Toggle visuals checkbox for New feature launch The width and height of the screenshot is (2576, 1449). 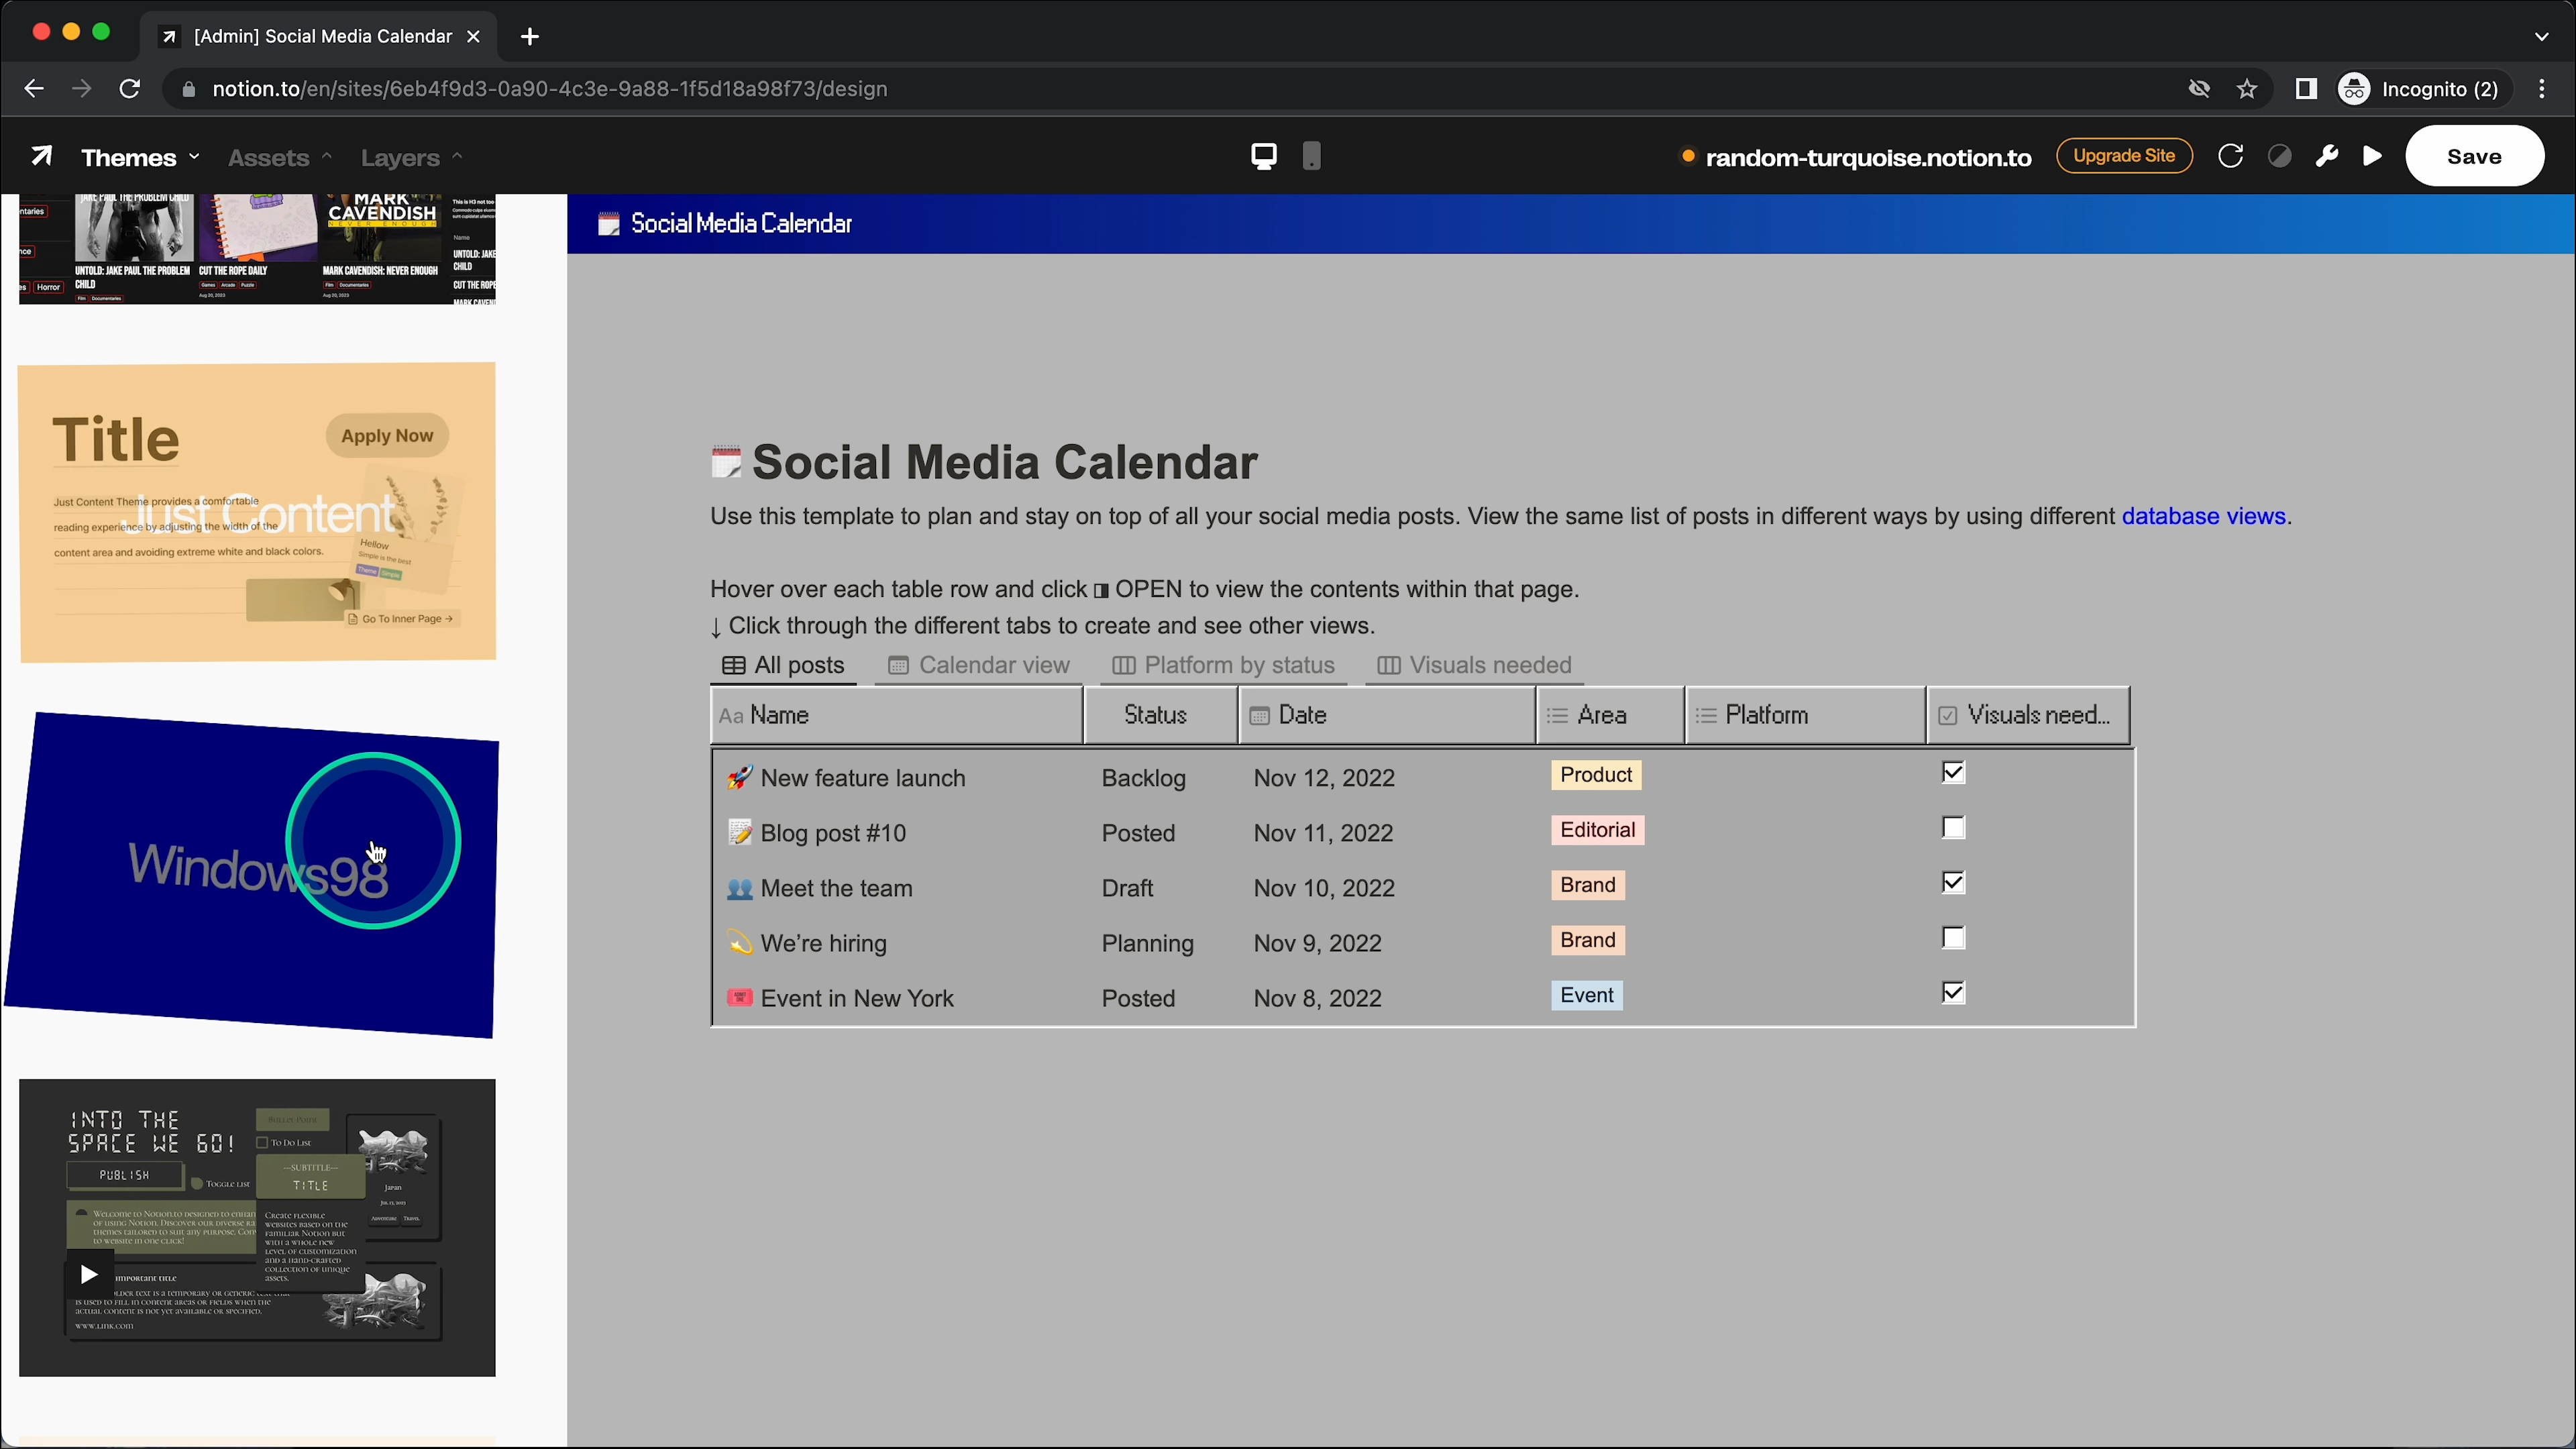(x=1953, y=772)
